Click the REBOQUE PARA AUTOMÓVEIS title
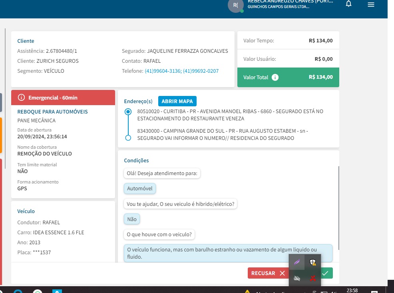This screenshot has width=394, height=293. click(52, 112)
